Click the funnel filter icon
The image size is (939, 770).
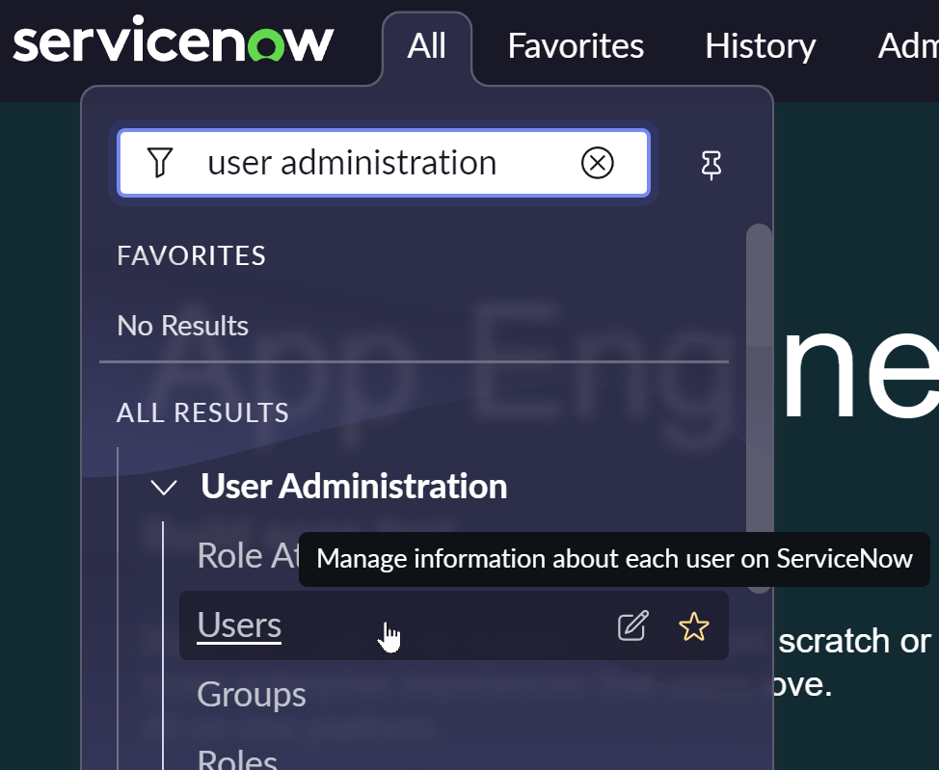click(160, 163)
